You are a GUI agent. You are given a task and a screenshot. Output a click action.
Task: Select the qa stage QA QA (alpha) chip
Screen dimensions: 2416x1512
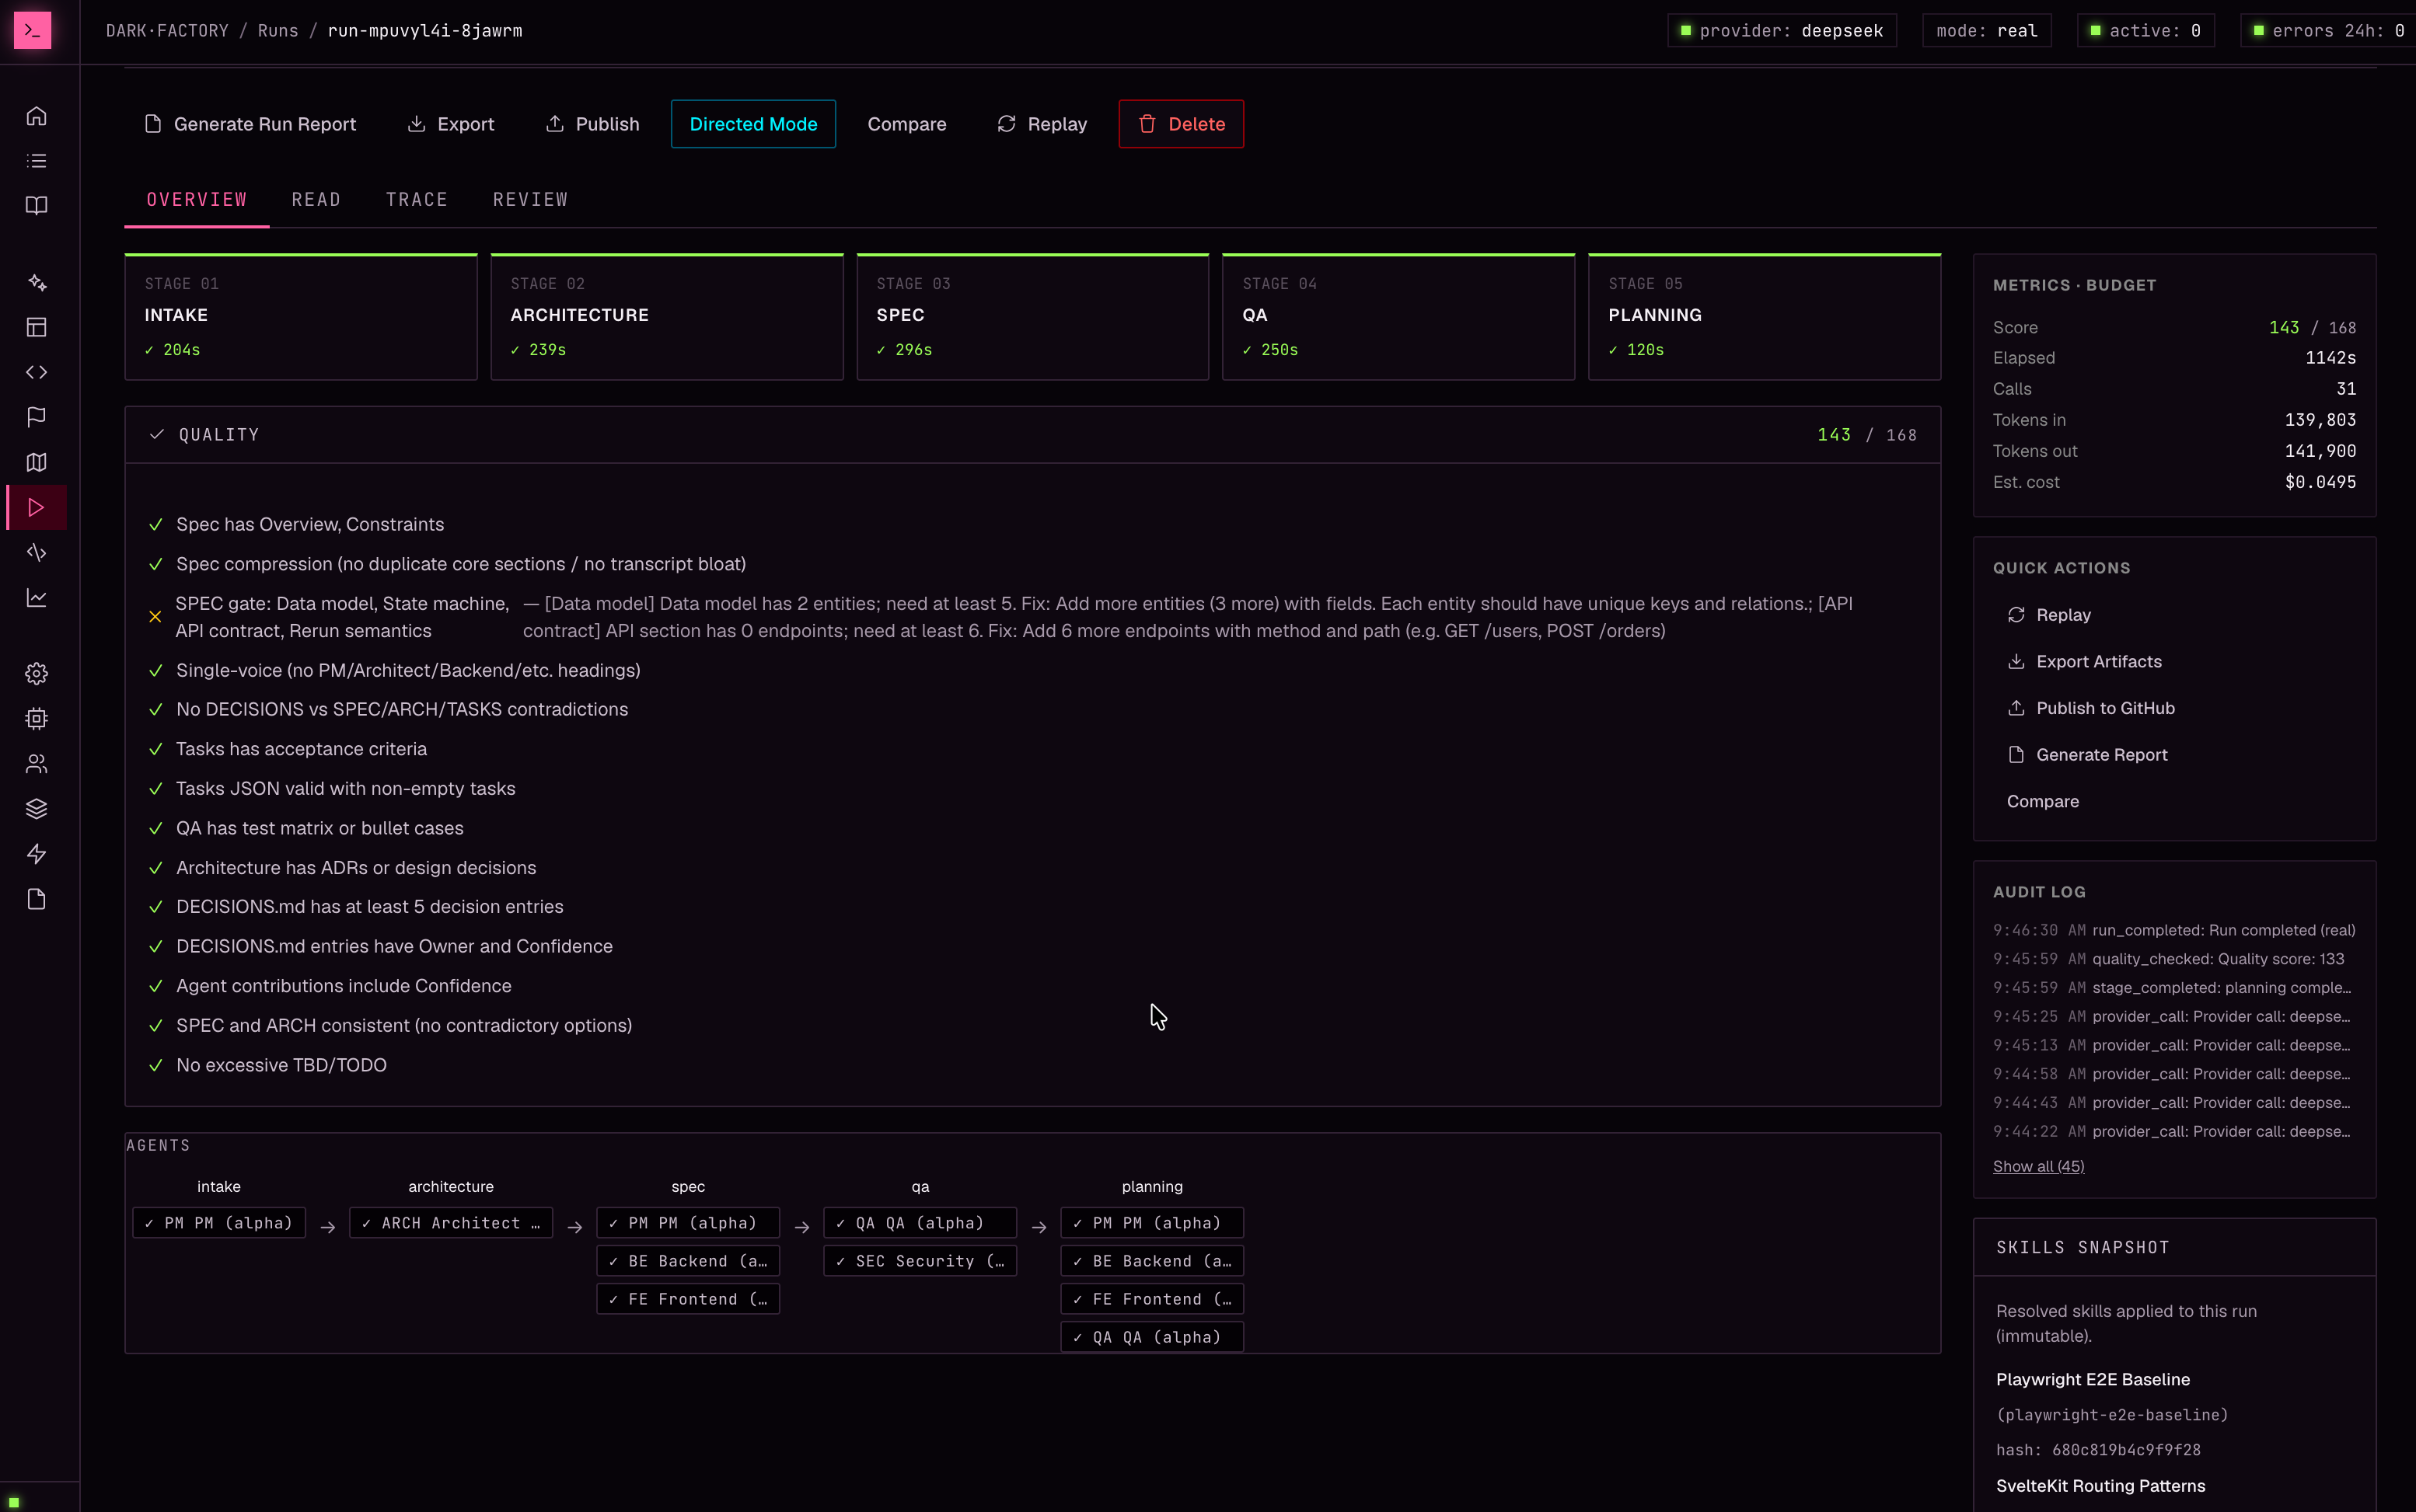point(920,1223)
